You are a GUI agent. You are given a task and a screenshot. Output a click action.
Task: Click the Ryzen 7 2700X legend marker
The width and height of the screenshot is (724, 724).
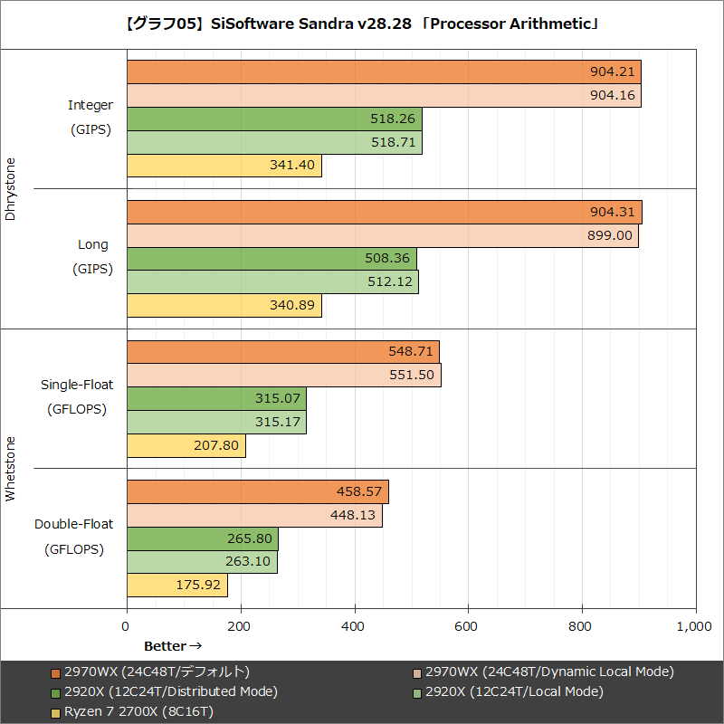tap(56, 711)
